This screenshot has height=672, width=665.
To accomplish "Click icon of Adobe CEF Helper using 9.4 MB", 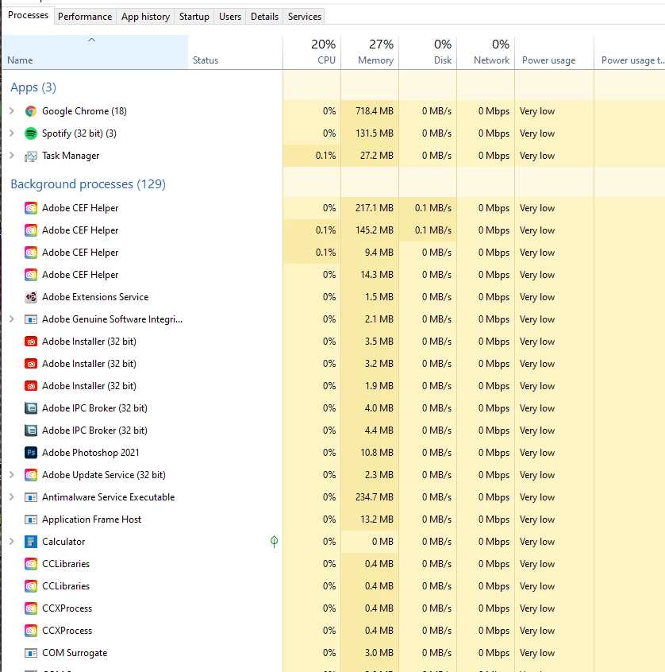I will point(31,253).
